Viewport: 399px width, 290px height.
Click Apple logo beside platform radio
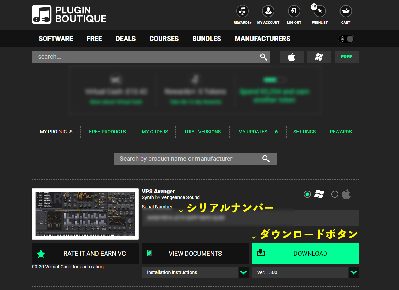coord(346,194)
